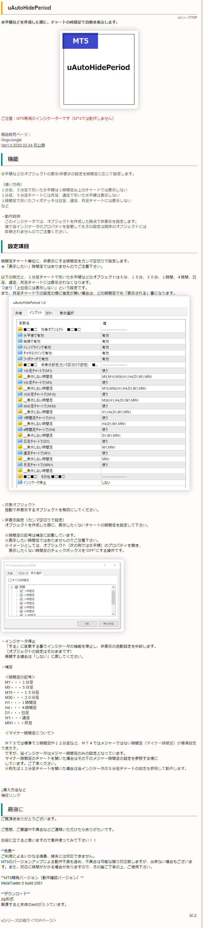Enable the 8時間足 checkbox
Screen dimensions: 203x928
21,611
